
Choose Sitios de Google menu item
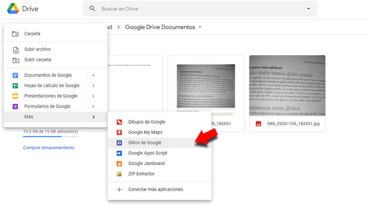click(x=145, y=143)
